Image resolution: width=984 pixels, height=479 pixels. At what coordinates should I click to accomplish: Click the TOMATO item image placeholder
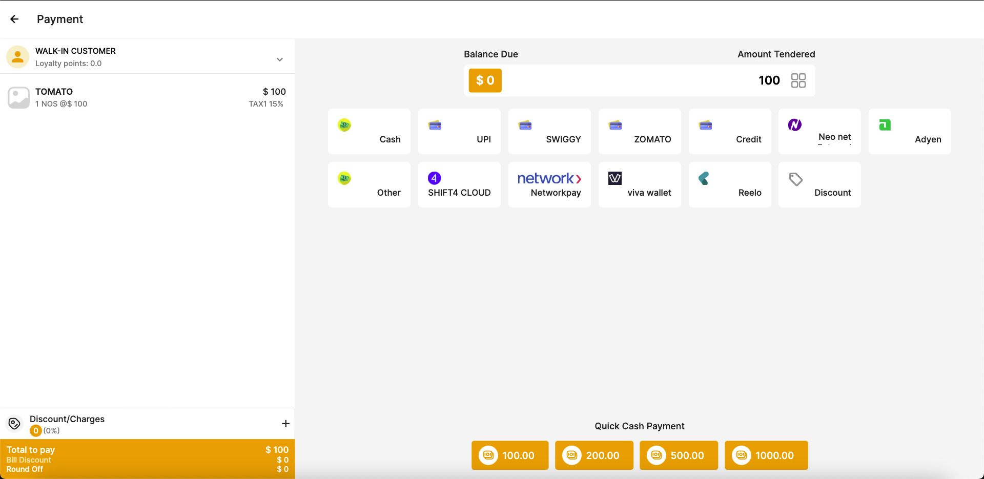point(18,97)
